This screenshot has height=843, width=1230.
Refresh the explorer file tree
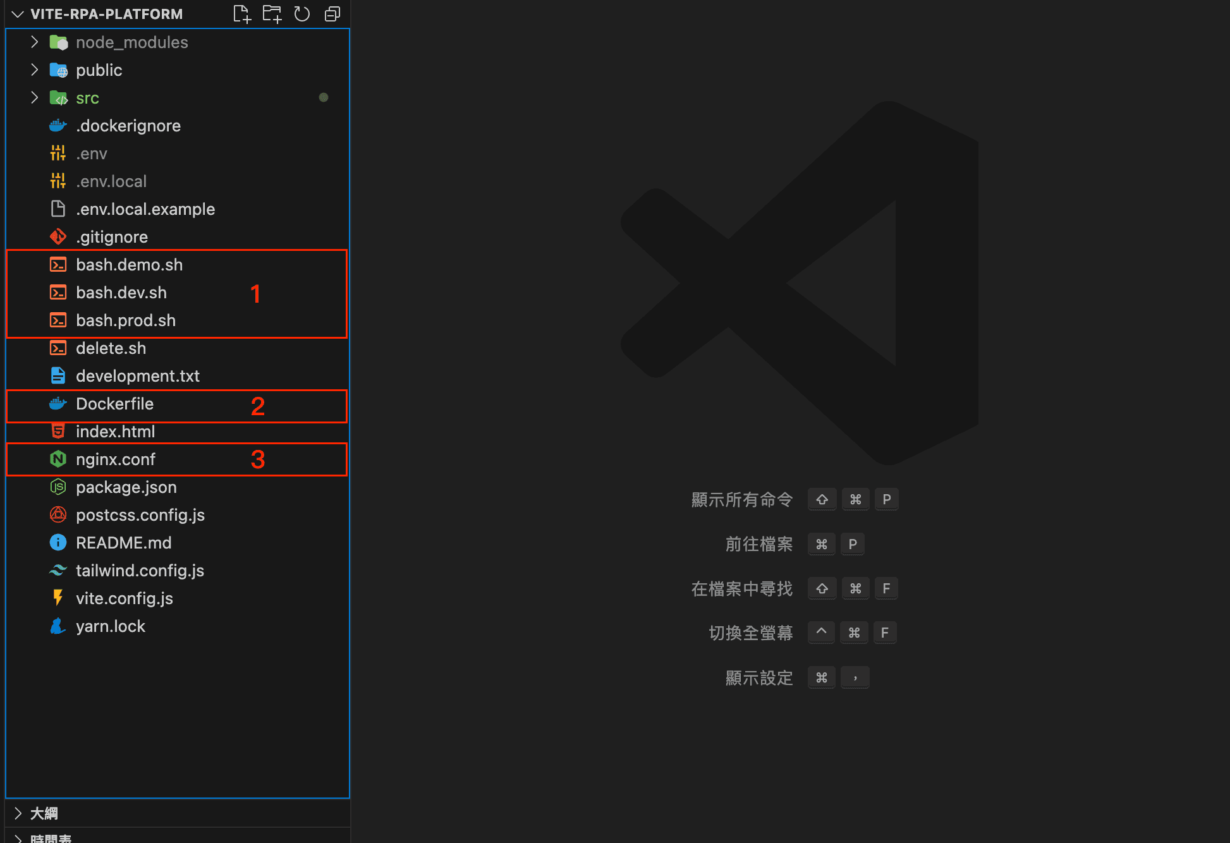point(302,14)
